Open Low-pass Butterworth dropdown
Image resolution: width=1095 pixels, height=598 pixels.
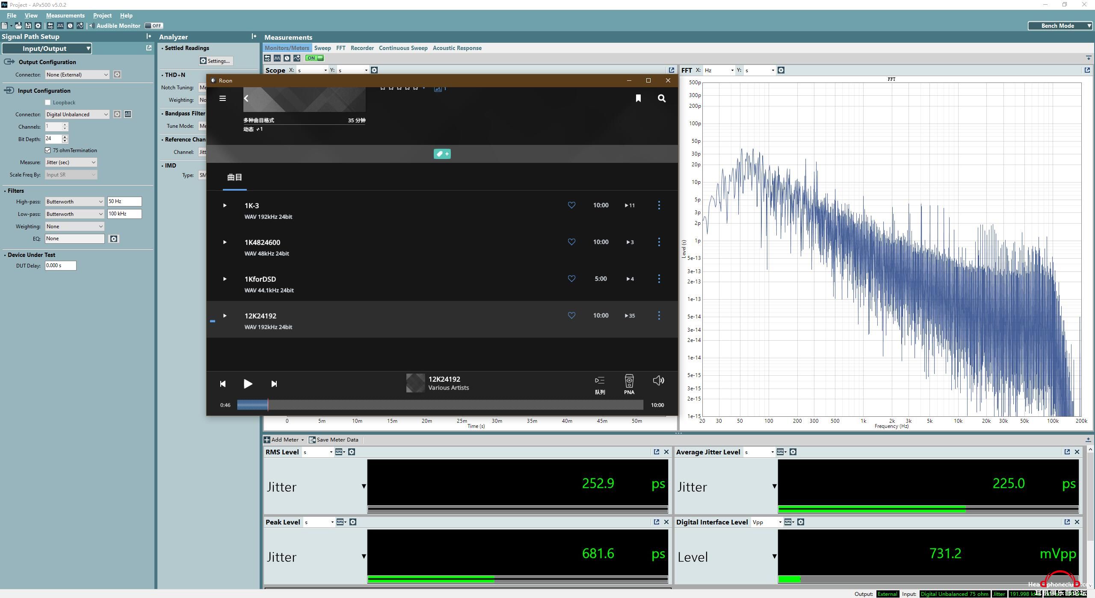(x=74, y=214)
